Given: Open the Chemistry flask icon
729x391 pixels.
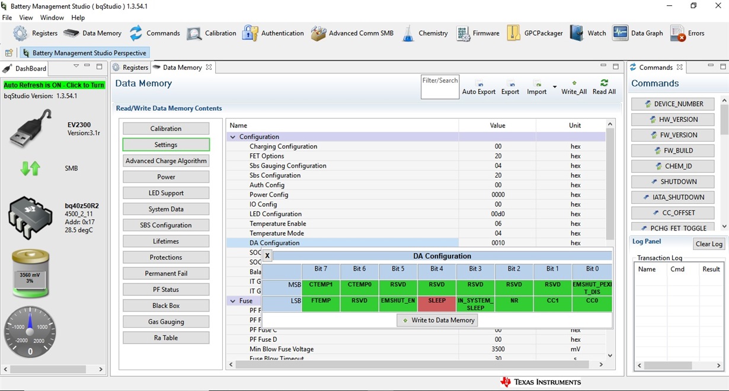Looking at the screenshot, I should (408, 33).
